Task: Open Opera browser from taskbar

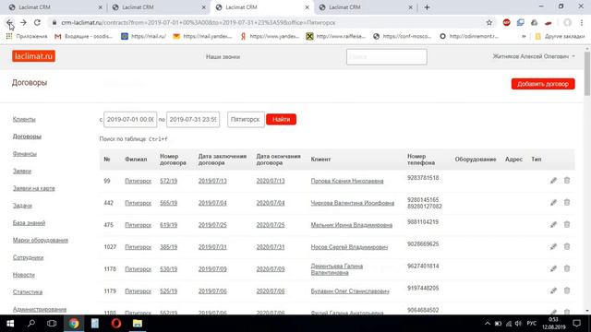Action: (x=116, y=324)
